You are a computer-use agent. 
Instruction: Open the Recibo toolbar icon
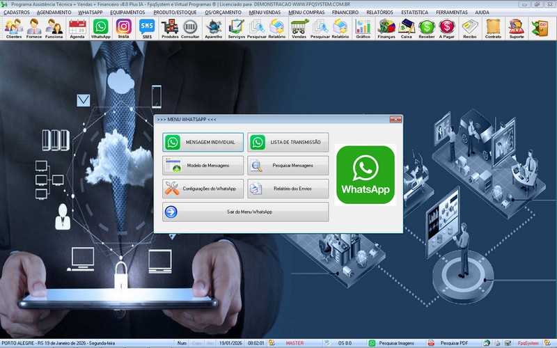click(469, 29)
